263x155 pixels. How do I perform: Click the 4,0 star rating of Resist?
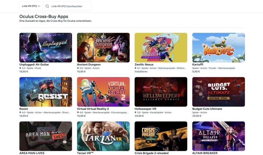pyautogui.click(x=22, y=113)
